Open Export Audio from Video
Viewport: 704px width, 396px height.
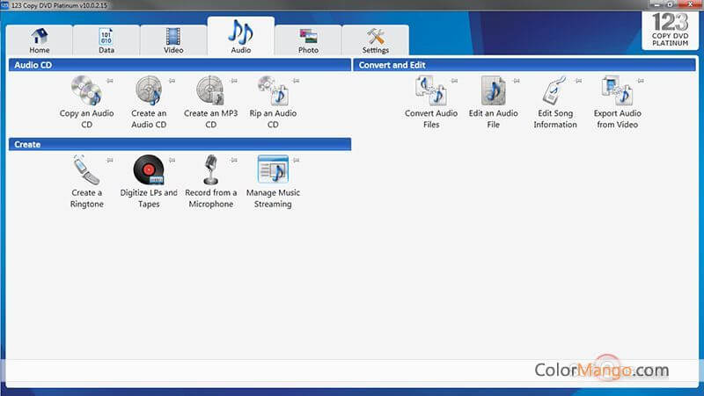pyautogui.click(x=617, y=90)
